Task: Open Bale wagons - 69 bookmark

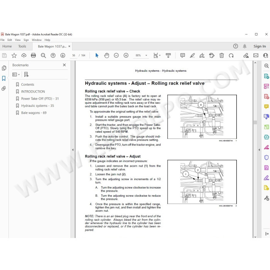Action: tap(34, 113)
